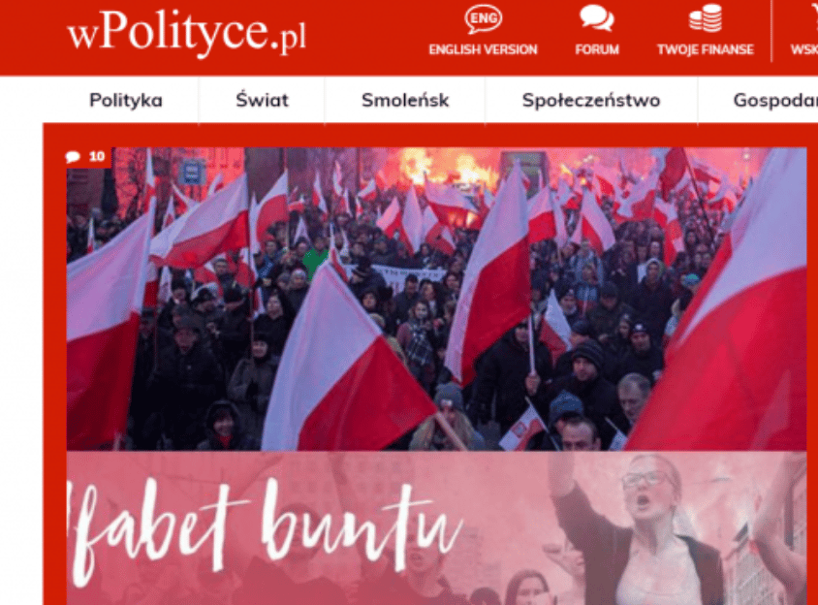The height and width of the screenshot is (605, 818).
Task: Open the Społeczeństwo section
Action: tap(591, 100)
